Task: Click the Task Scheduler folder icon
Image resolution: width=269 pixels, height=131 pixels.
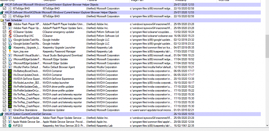Action: point(2,20)
